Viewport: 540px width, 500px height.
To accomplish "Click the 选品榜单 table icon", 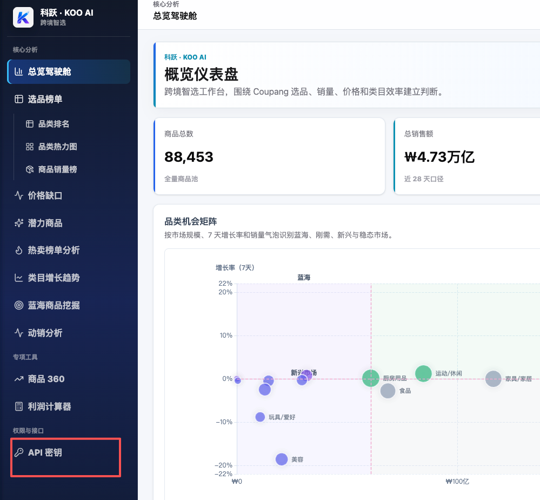I will 18,100.
